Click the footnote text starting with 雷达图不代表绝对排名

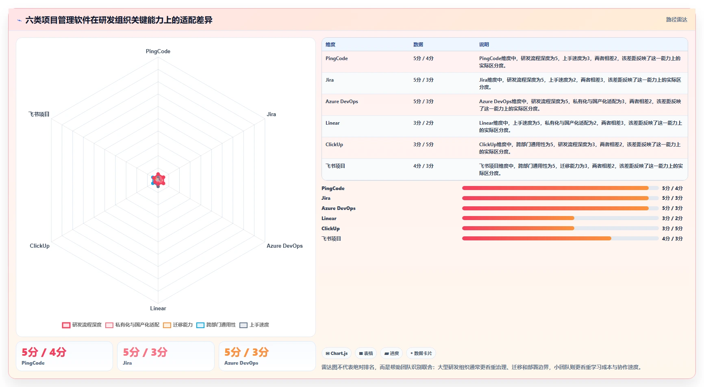tap(482, 367)
